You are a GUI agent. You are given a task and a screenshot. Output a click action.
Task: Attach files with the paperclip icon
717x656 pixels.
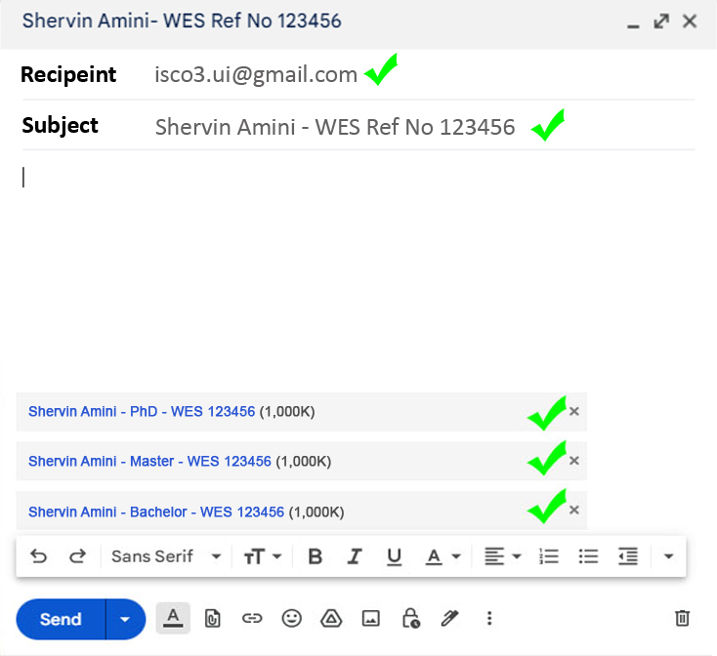point(212,619)
